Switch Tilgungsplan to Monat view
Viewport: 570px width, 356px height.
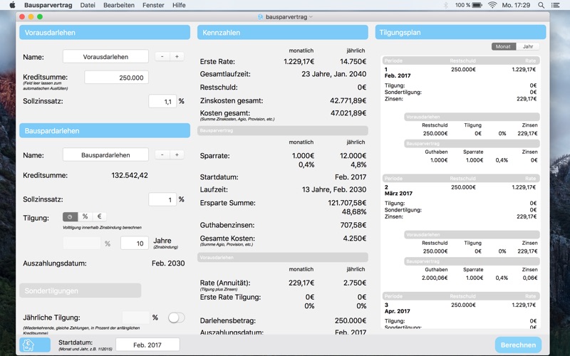503,46
